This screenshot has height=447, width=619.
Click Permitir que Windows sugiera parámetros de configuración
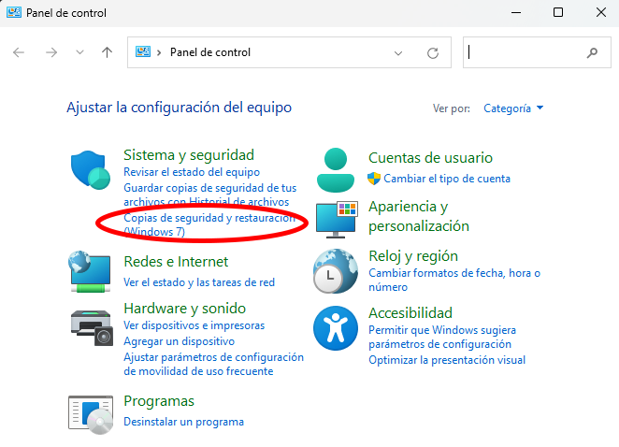pos(442,337)
